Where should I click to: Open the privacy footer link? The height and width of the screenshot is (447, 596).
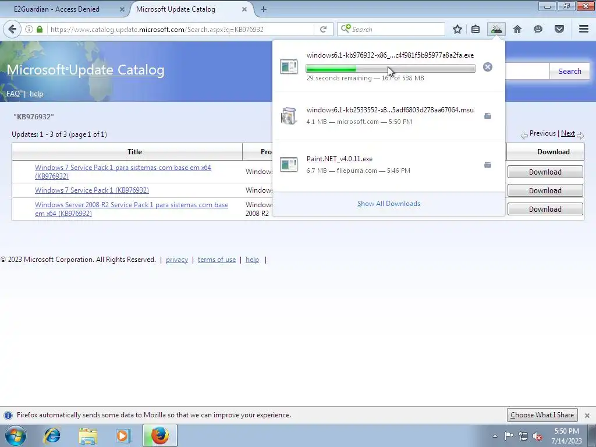[x=177, y=260]
